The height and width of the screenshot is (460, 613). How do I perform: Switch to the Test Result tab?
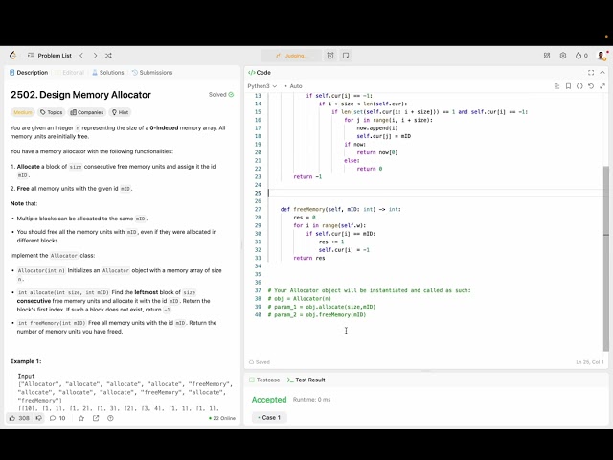pos(306,379)
